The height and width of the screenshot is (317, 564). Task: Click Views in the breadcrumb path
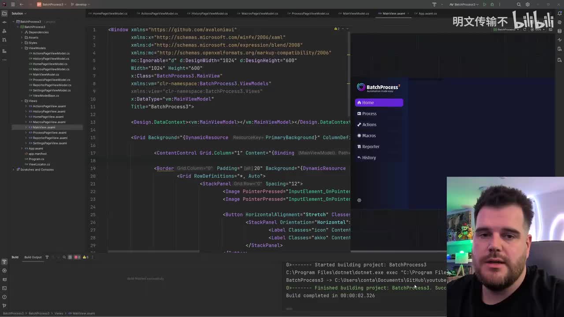pos(59,313)
